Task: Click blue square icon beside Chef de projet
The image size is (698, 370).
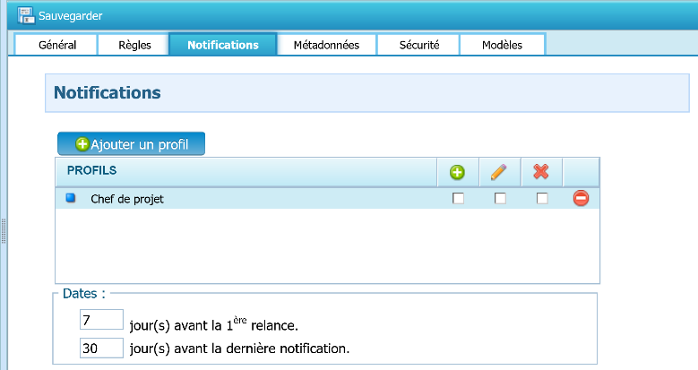Action: 72,199
